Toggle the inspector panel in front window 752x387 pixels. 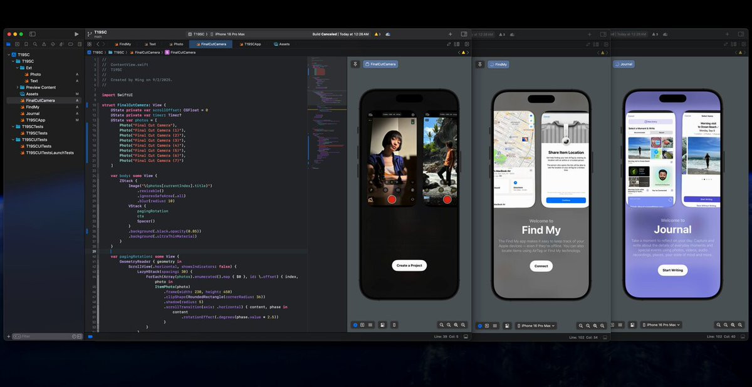(x=464, y=34)
